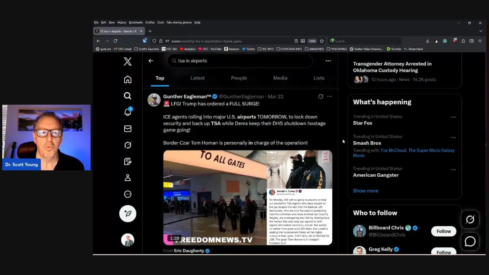Screen dimensions: 489x275
Task: Select the Top tab
Action: pos(160,78)
